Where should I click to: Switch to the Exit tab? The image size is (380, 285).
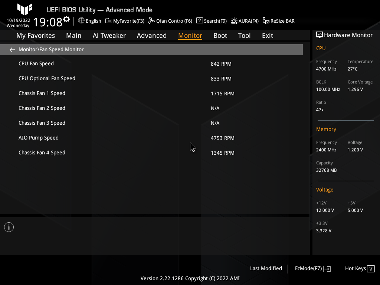point(267,35)
